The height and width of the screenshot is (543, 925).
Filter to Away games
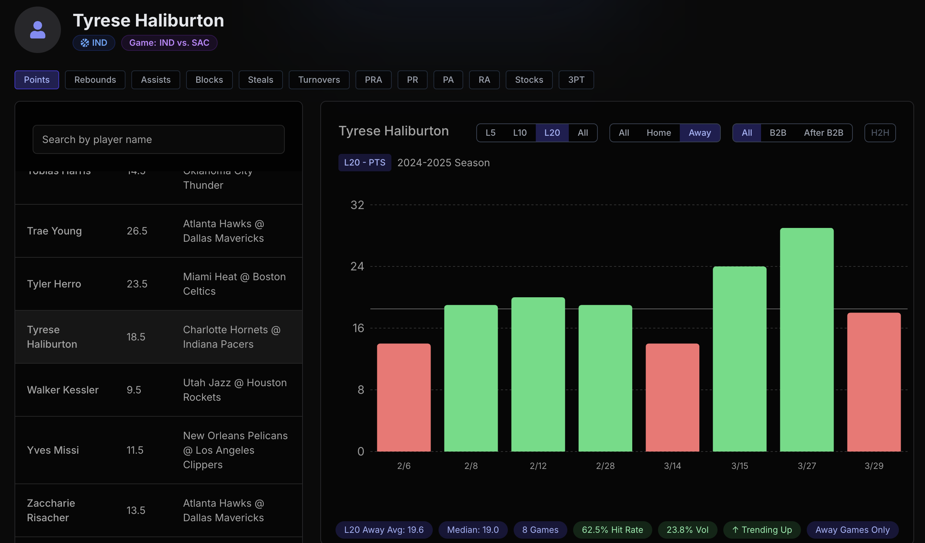click(x=700, y=132)
